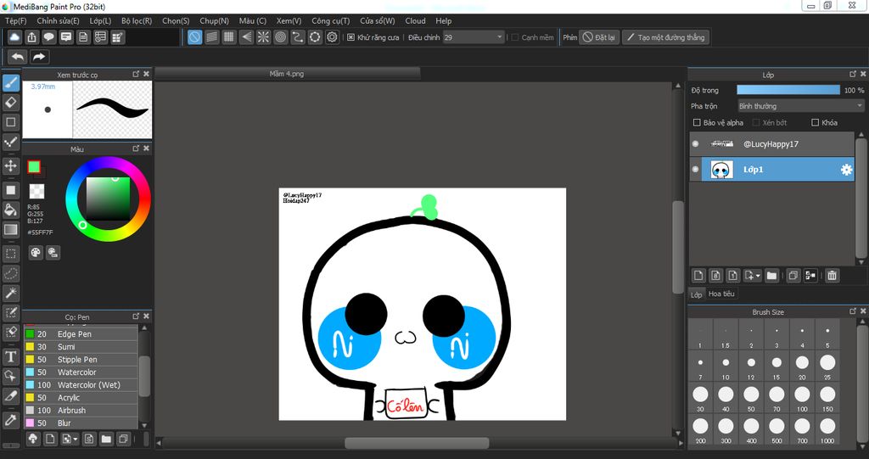Choose the Edge Pen brush
The width and height of the screenshot is (869, 459).
pyautogui.click(x=81, y=333)
